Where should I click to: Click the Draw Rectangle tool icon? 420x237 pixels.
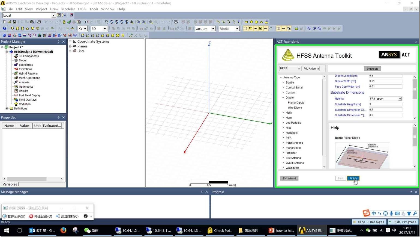[x=246, y=22]
